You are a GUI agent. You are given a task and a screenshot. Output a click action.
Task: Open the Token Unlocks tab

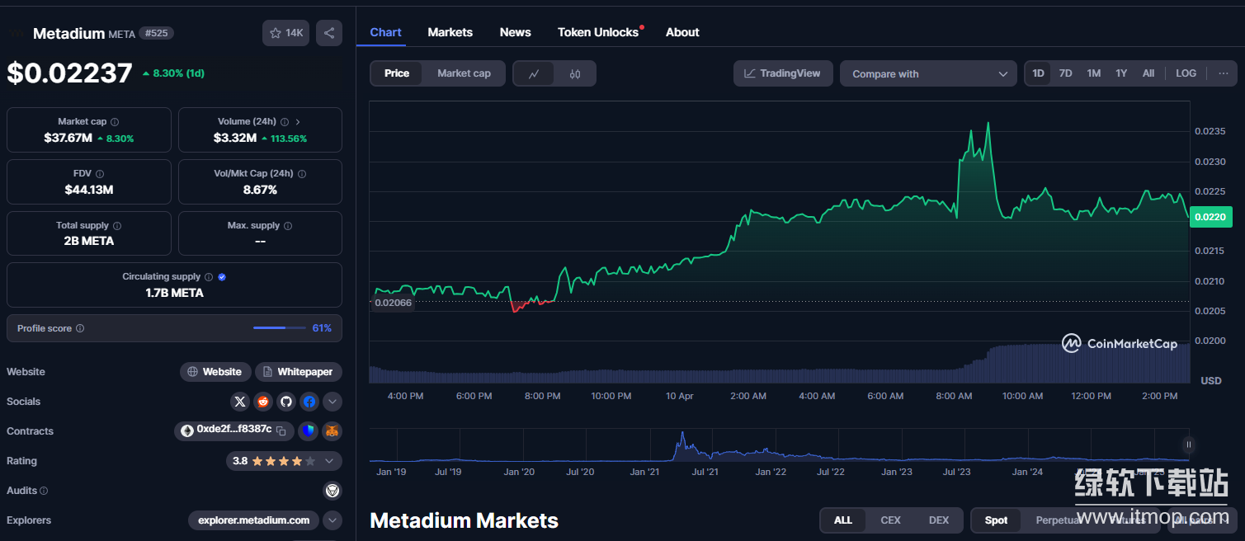(598, 32)
